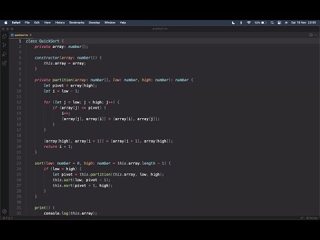
Task: Click 'this.sort(pivot + 1, high);' line
Action: click(83, 185)
